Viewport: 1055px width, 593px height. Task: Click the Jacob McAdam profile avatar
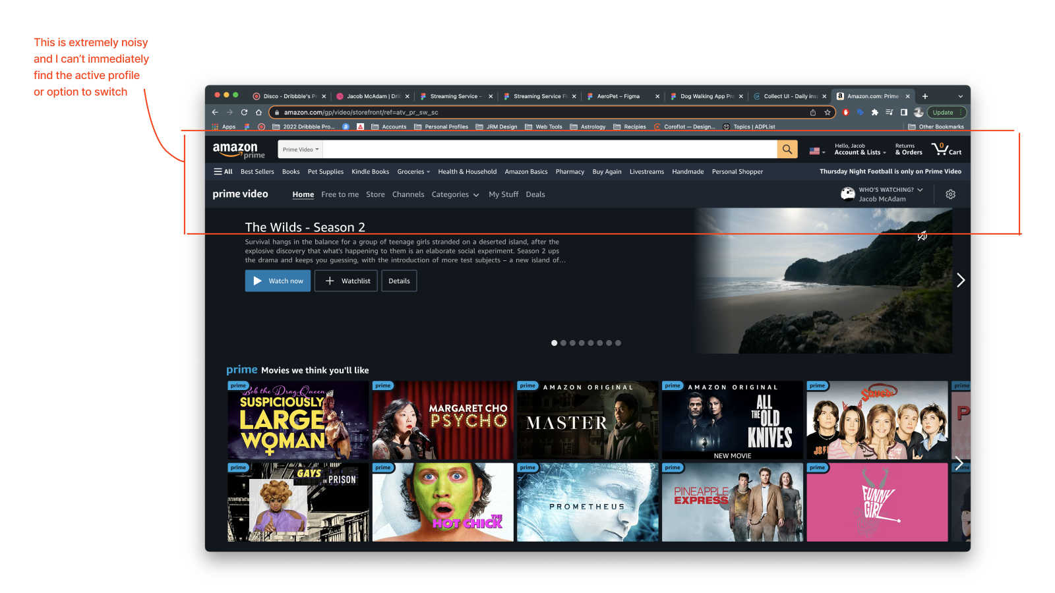point(848,194)
